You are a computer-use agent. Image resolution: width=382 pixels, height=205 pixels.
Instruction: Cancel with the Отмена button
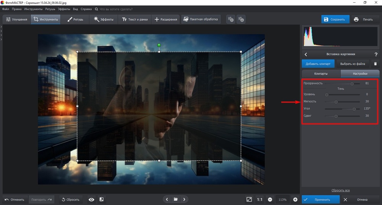click(359, 199)
